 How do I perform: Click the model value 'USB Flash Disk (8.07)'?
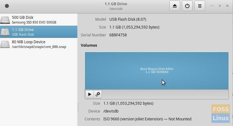(x=128, y=19)
